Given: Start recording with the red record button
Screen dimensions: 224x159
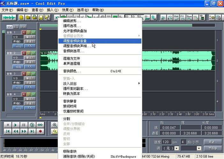Looking at the screenshot, I should pos(40,131).
